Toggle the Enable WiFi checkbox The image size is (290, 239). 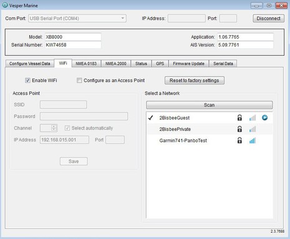[x=27, y=80]
